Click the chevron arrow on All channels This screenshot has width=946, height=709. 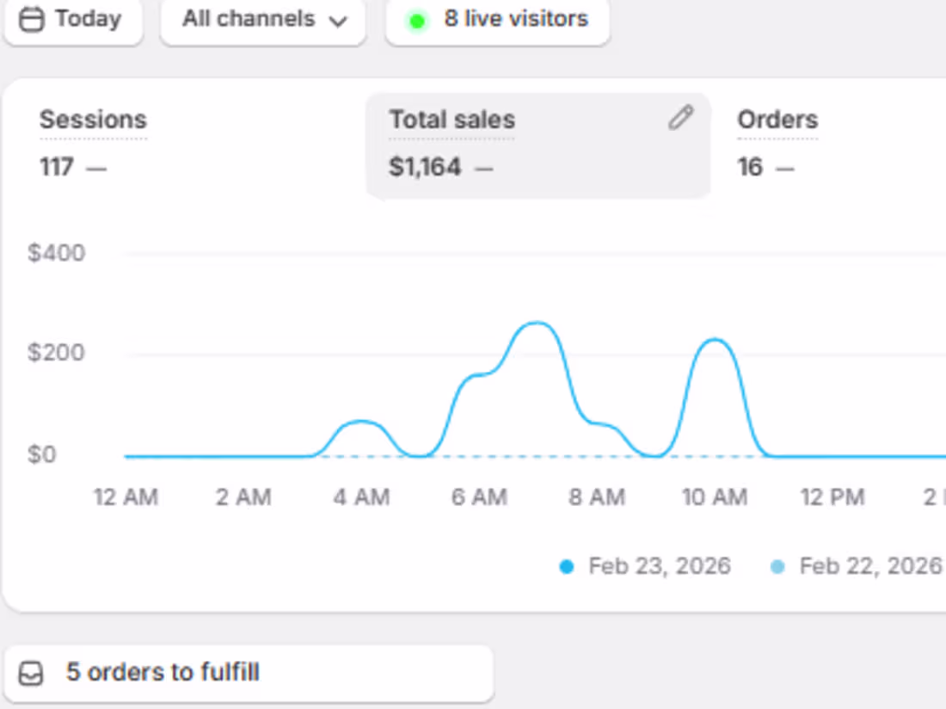pos(338,21)
